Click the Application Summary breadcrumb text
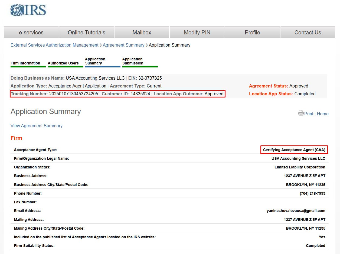The image size is (340, 254). [169, 45]
